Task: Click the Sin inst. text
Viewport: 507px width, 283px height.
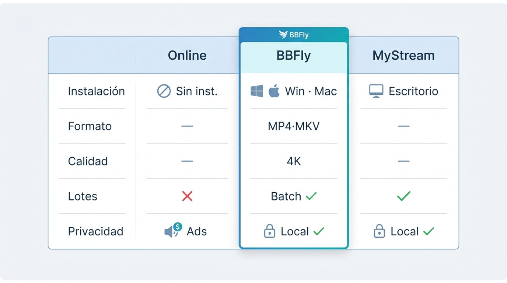Action: click(197, 91)
